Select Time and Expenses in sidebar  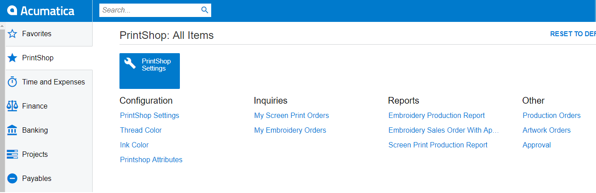pos(53,82)
